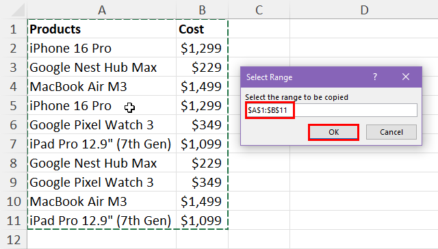Click the Cost header cell
The width and height of the screenshot is (438, 249).
pyautogui.click(x=203, y=29)
